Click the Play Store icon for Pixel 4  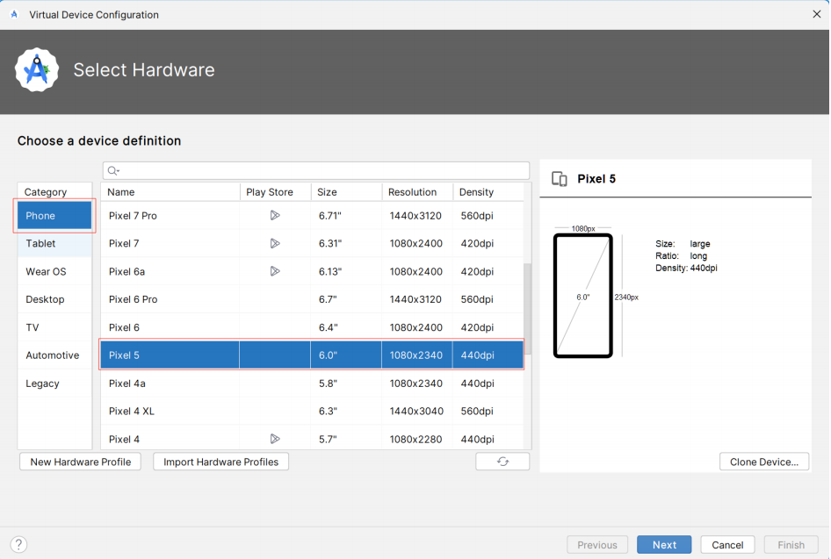pyautogui.click(x=275, y=439)
